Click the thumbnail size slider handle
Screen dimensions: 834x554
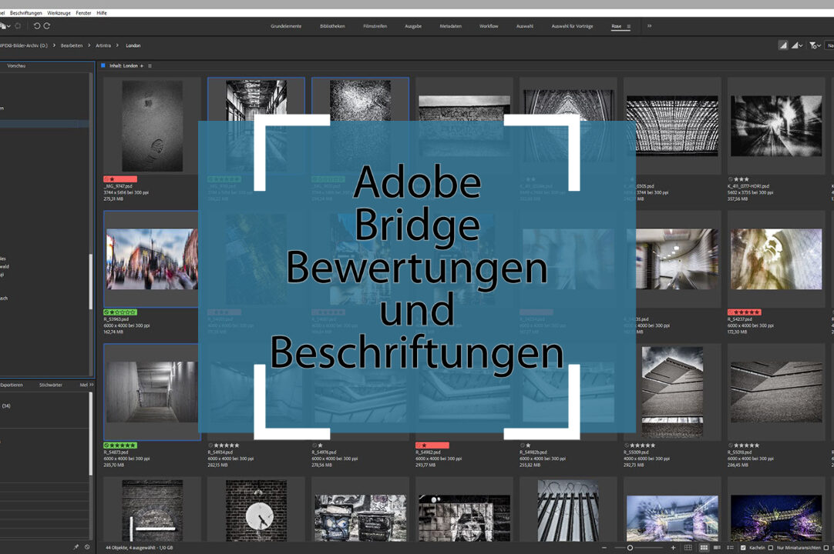point(630,548)
